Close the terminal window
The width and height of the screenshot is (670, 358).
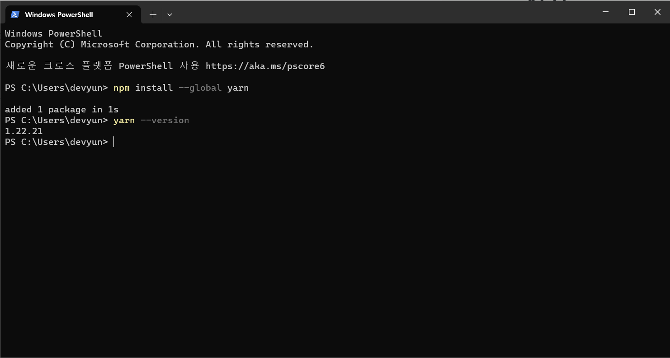point(657,12)
